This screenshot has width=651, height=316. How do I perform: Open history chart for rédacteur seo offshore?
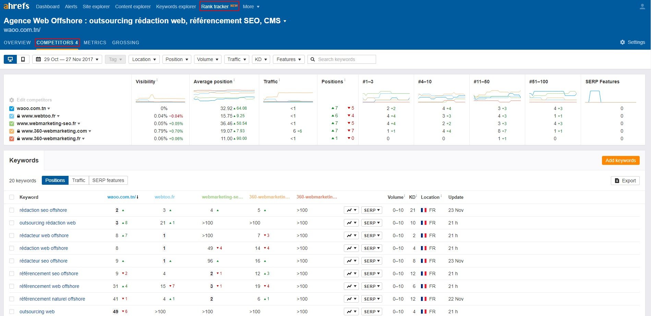(x=351, y=261)
